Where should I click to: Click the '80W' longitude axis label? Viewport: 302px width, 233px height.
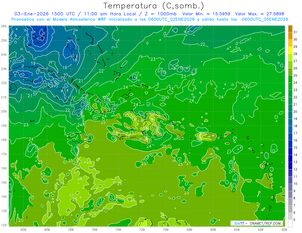(47, 229)
